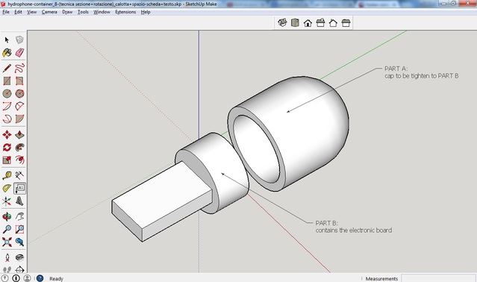Open the Draw menu
This screenshot has height=282, width=477.
[67, 12]
